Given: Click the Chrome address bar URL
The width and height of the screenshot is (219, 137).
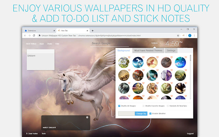Looking at the screenshot, I should (109, 36).
